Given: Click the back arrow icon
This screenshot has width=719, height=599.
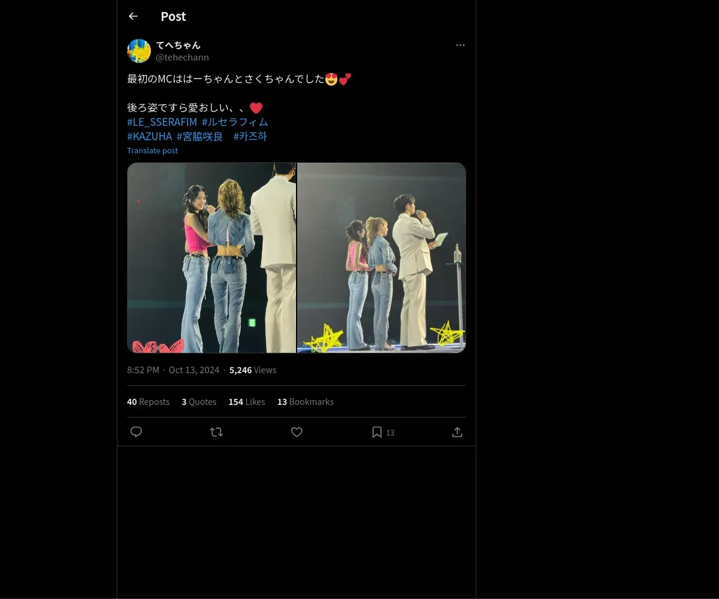Looking at the screenshot, I should (133, 16).
